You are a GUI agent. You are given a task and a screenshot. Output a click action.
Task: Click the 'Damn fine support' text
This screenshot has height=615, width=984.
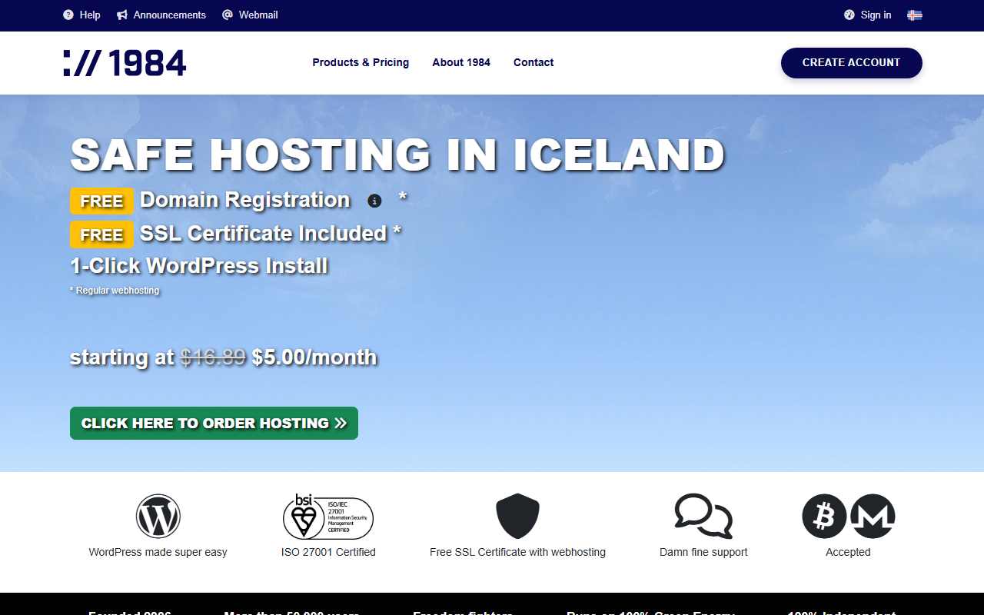(703, 552)
